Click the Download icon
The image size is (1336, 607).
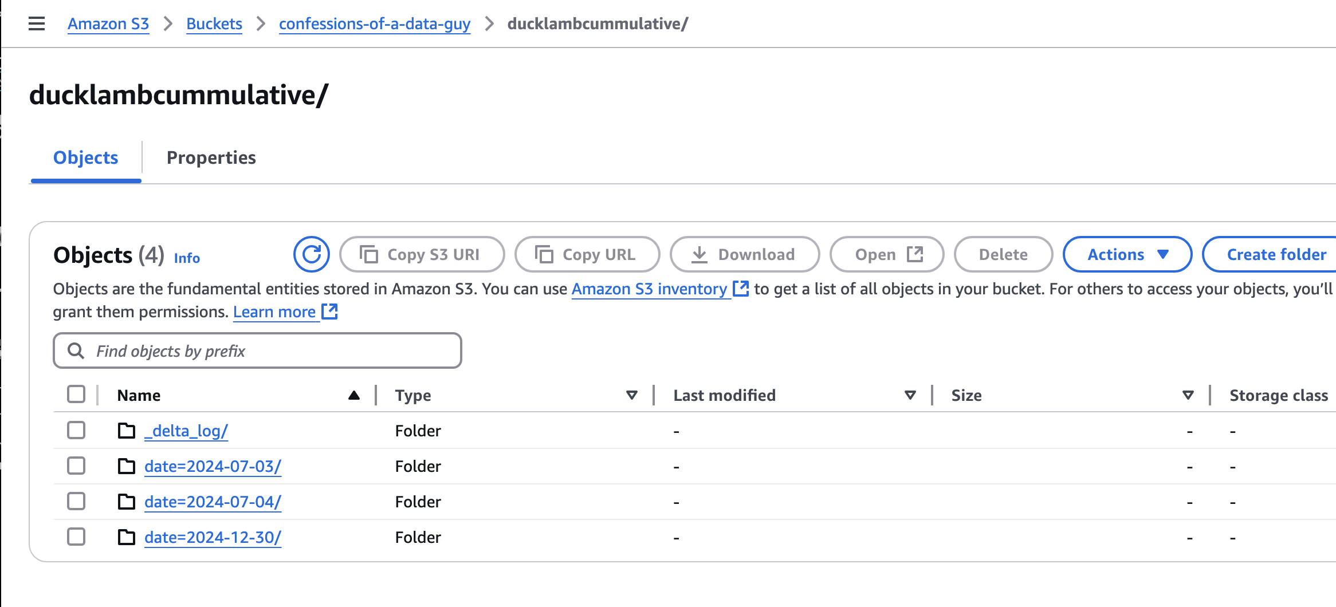(x=700, y=254)
